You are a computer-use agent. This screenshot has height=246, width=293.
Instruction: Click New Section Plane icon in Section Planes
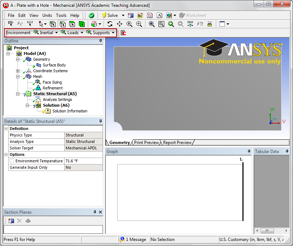pyautogui.click(x=11, y=221)
